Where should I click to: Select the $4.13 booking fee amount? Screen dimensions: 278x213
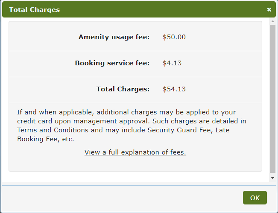coord(172,63)
